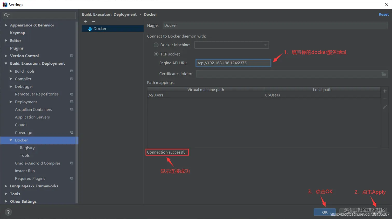Viewport: 392px width, 219px height.
Task: Expand the Deployment node arrow
Action: click(11, 102)
